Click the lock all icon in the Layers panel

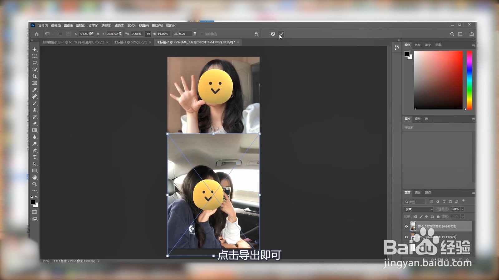pos(438,216)
